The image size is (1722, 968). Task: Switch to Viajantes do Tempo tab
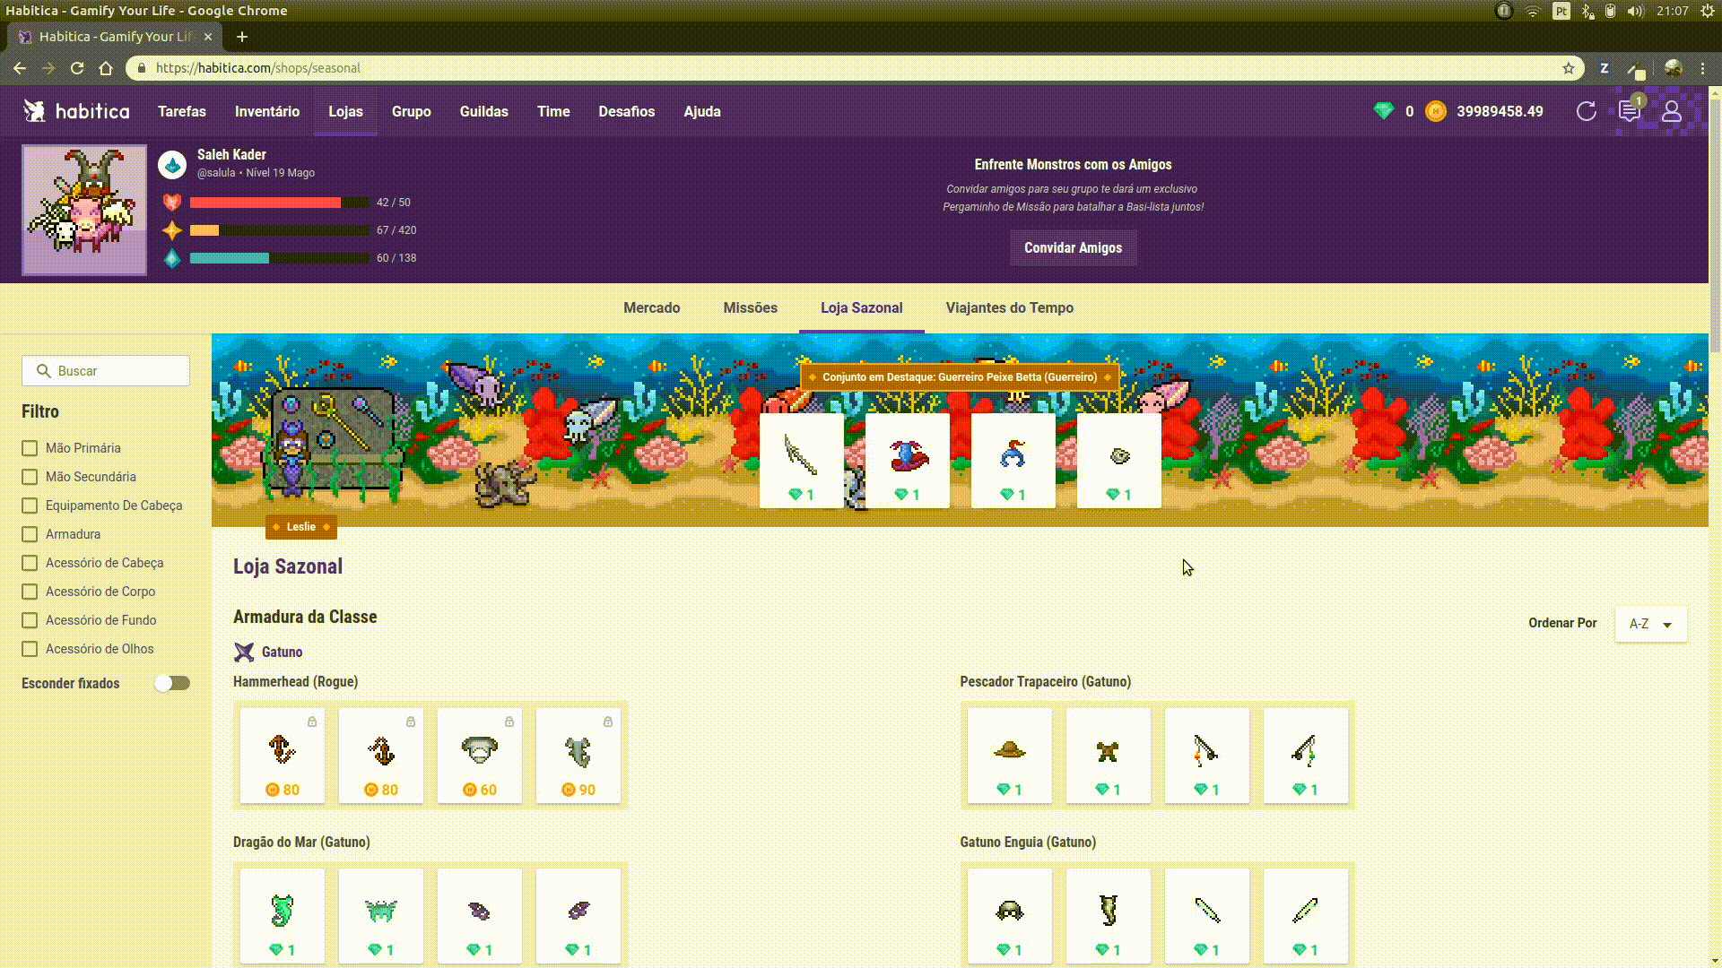(1010, 307)
